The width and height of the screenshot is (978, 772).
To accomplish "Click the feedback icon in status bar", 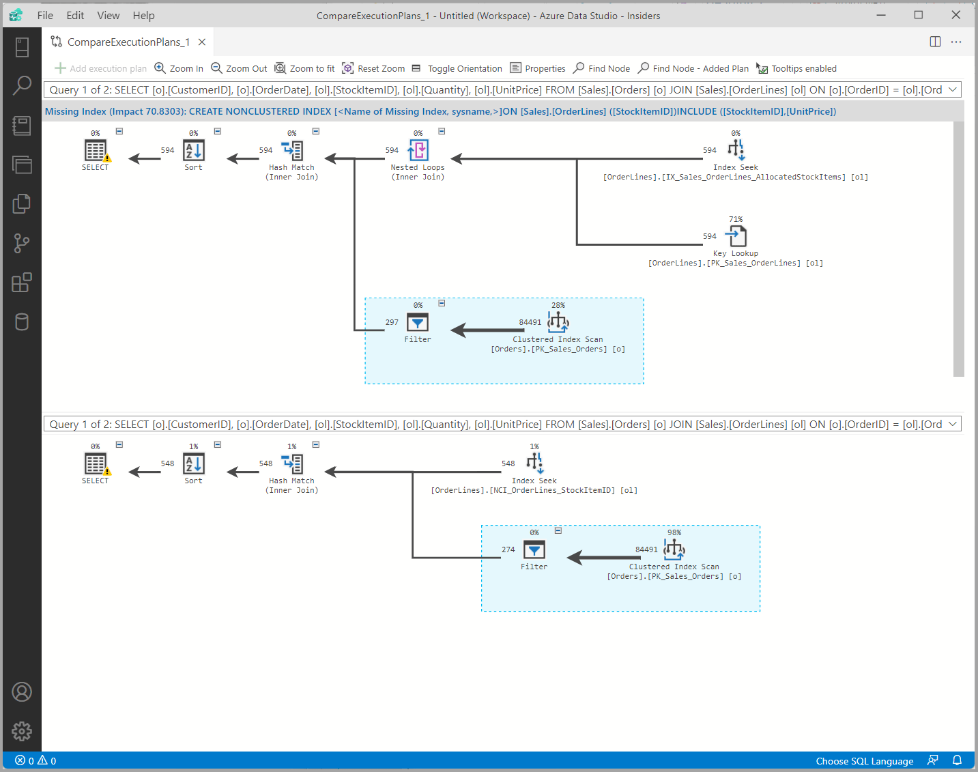I will (x=933, y=761).
